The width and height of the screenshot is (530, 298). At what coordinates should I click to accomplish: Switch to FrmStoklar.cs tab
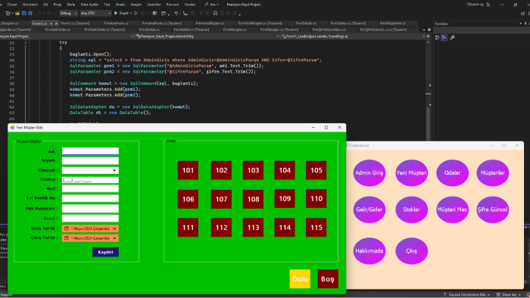(149, 29)
